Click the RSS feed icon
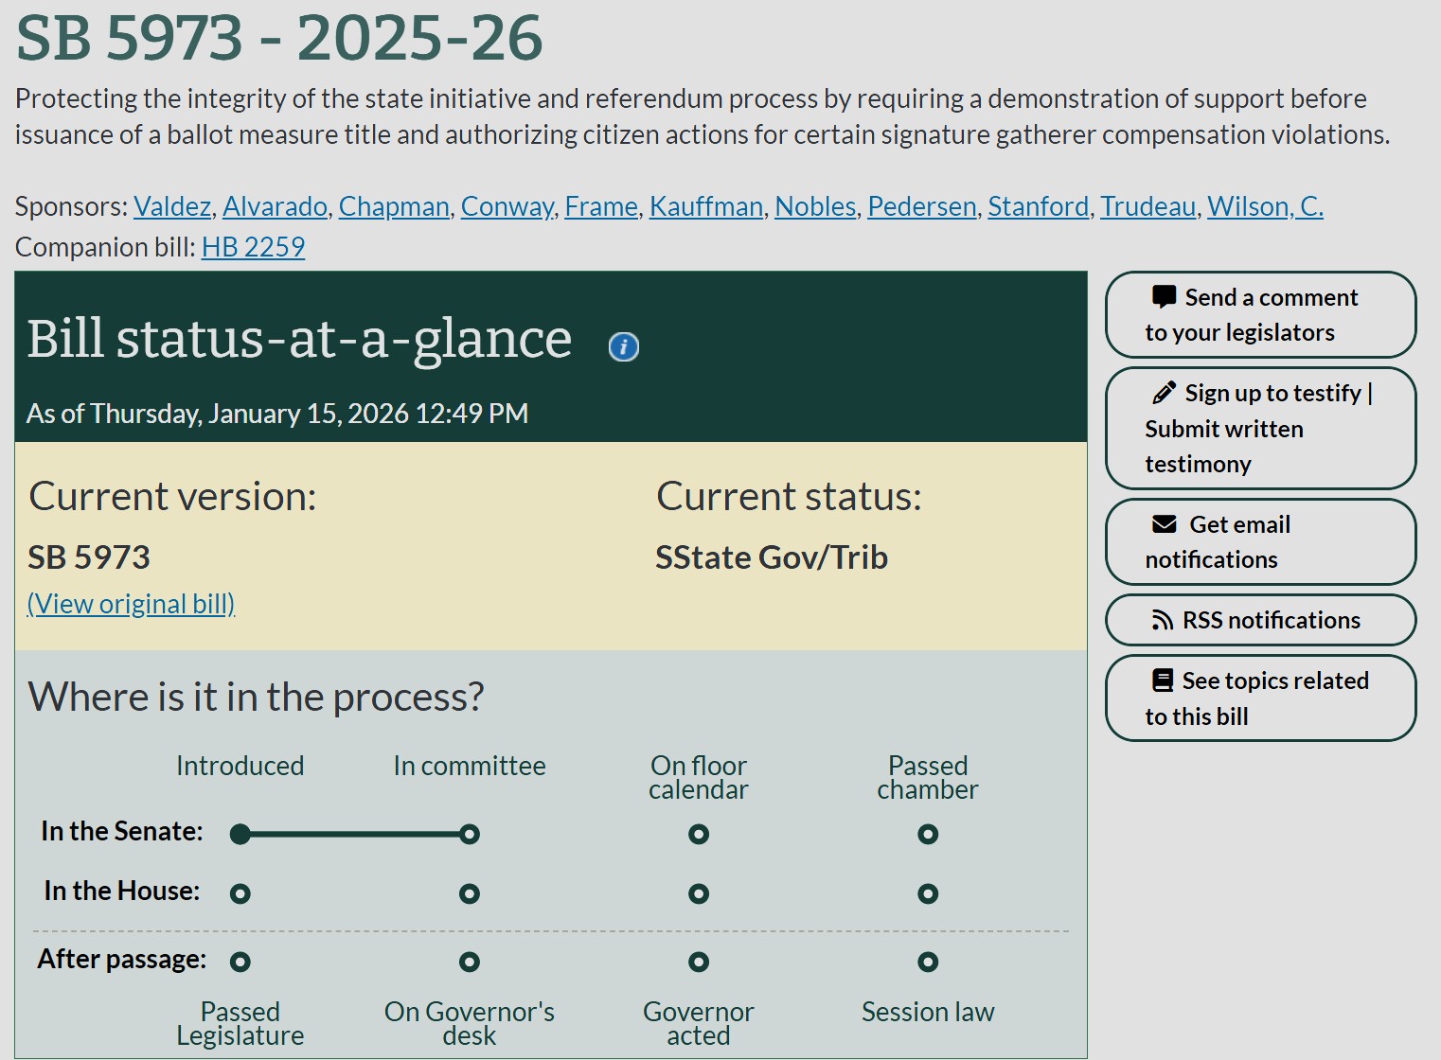The image size is (1441, 1060). [1162, 620]
